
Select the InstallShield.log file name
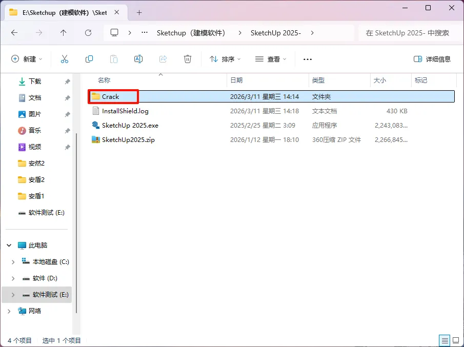pos(125,111)
